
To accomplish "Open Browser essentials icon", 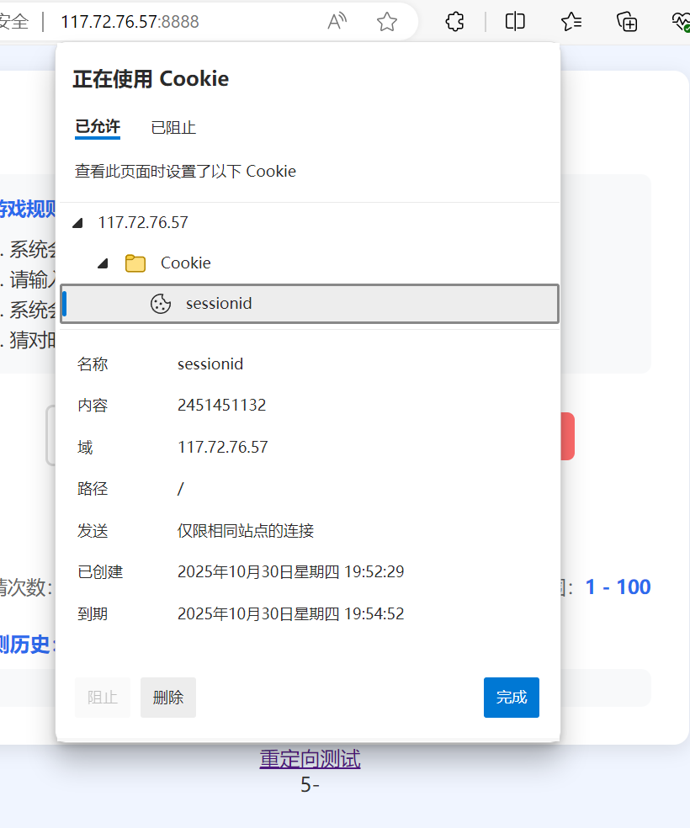I will pos(681,22).
